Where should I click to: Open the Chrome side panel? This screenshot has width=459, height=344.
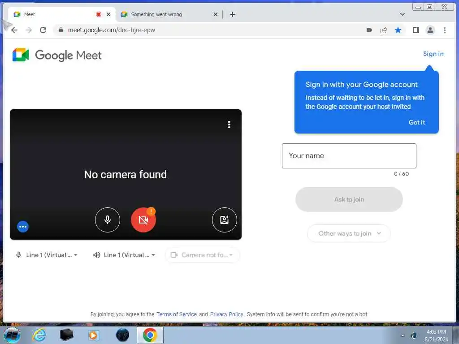(x=416, y=30)
